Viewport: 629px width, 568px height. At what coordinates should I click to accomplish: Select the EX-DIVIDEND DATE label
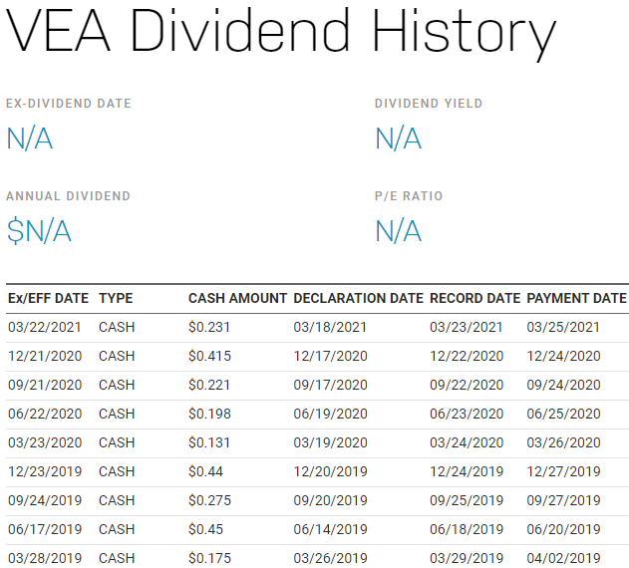tap(69, 104)
